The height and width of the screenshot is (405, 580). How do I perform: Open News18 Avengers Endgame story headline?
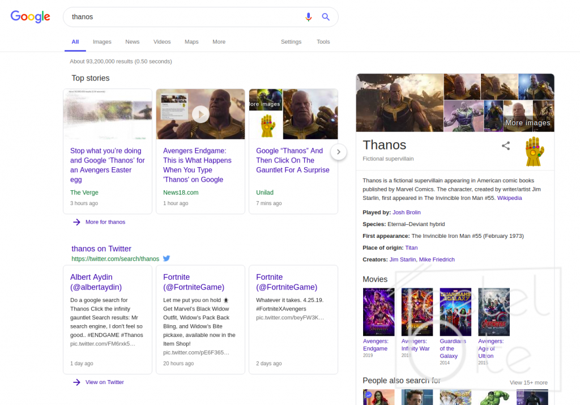(197, 165)
